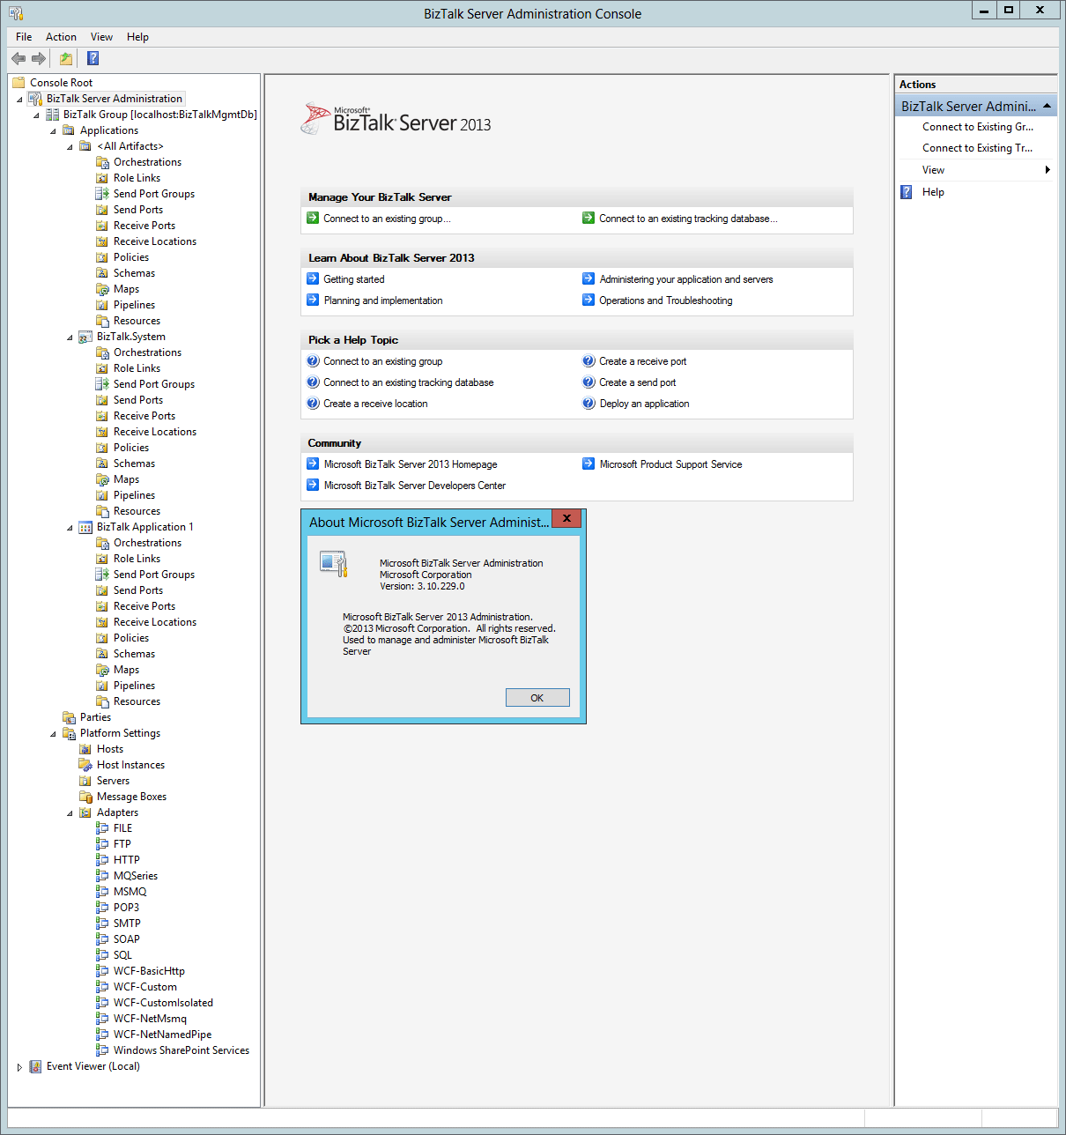Collapse the BizTalk Group node

[36, 115]
